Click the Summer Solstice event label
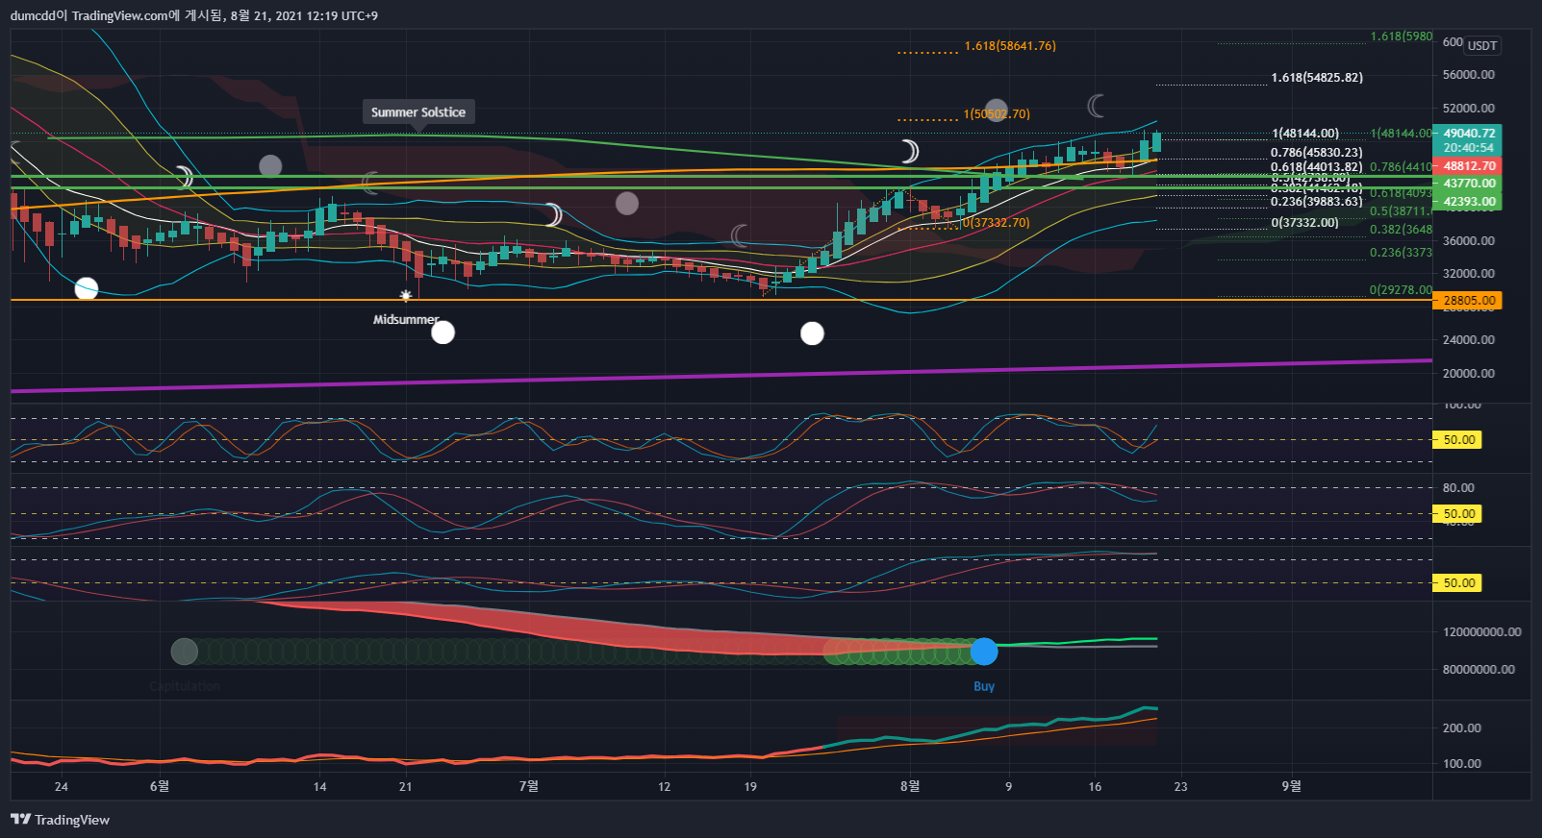 tap(418, 112)
